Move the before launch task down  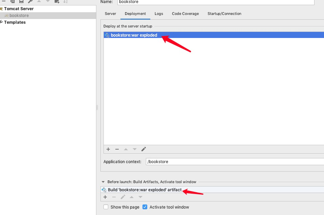click(140, 197)
